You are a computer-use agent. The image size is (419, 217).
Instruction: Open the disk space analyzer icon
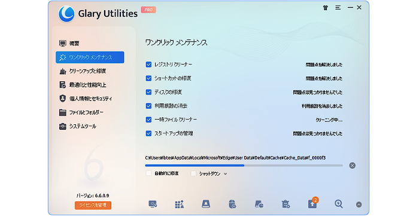click(x=259, y=204)
